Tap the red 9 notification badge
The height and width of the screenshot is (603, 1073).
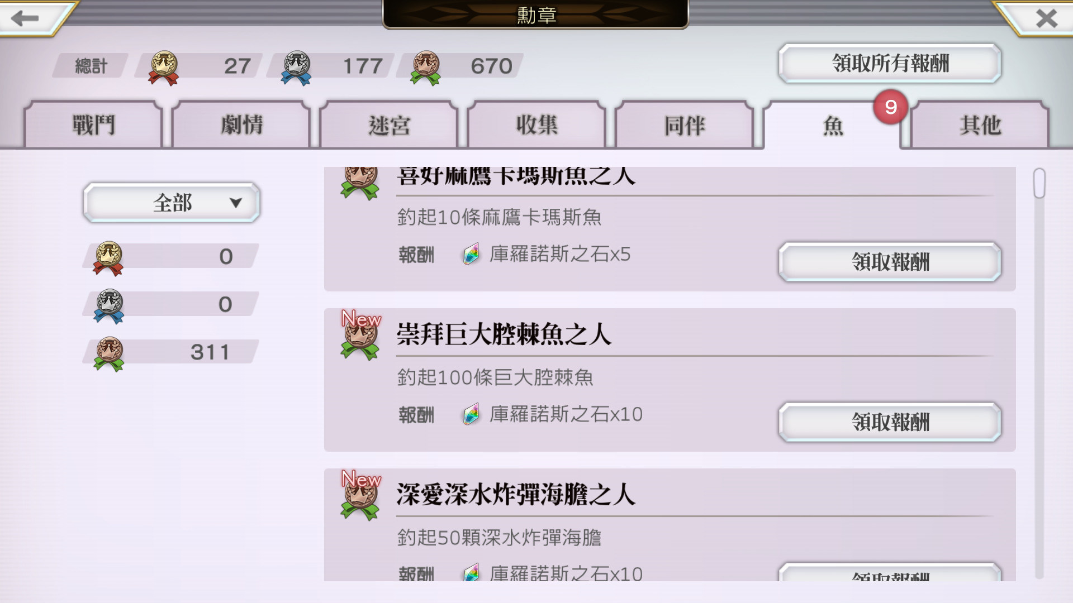tap(891, 107)
